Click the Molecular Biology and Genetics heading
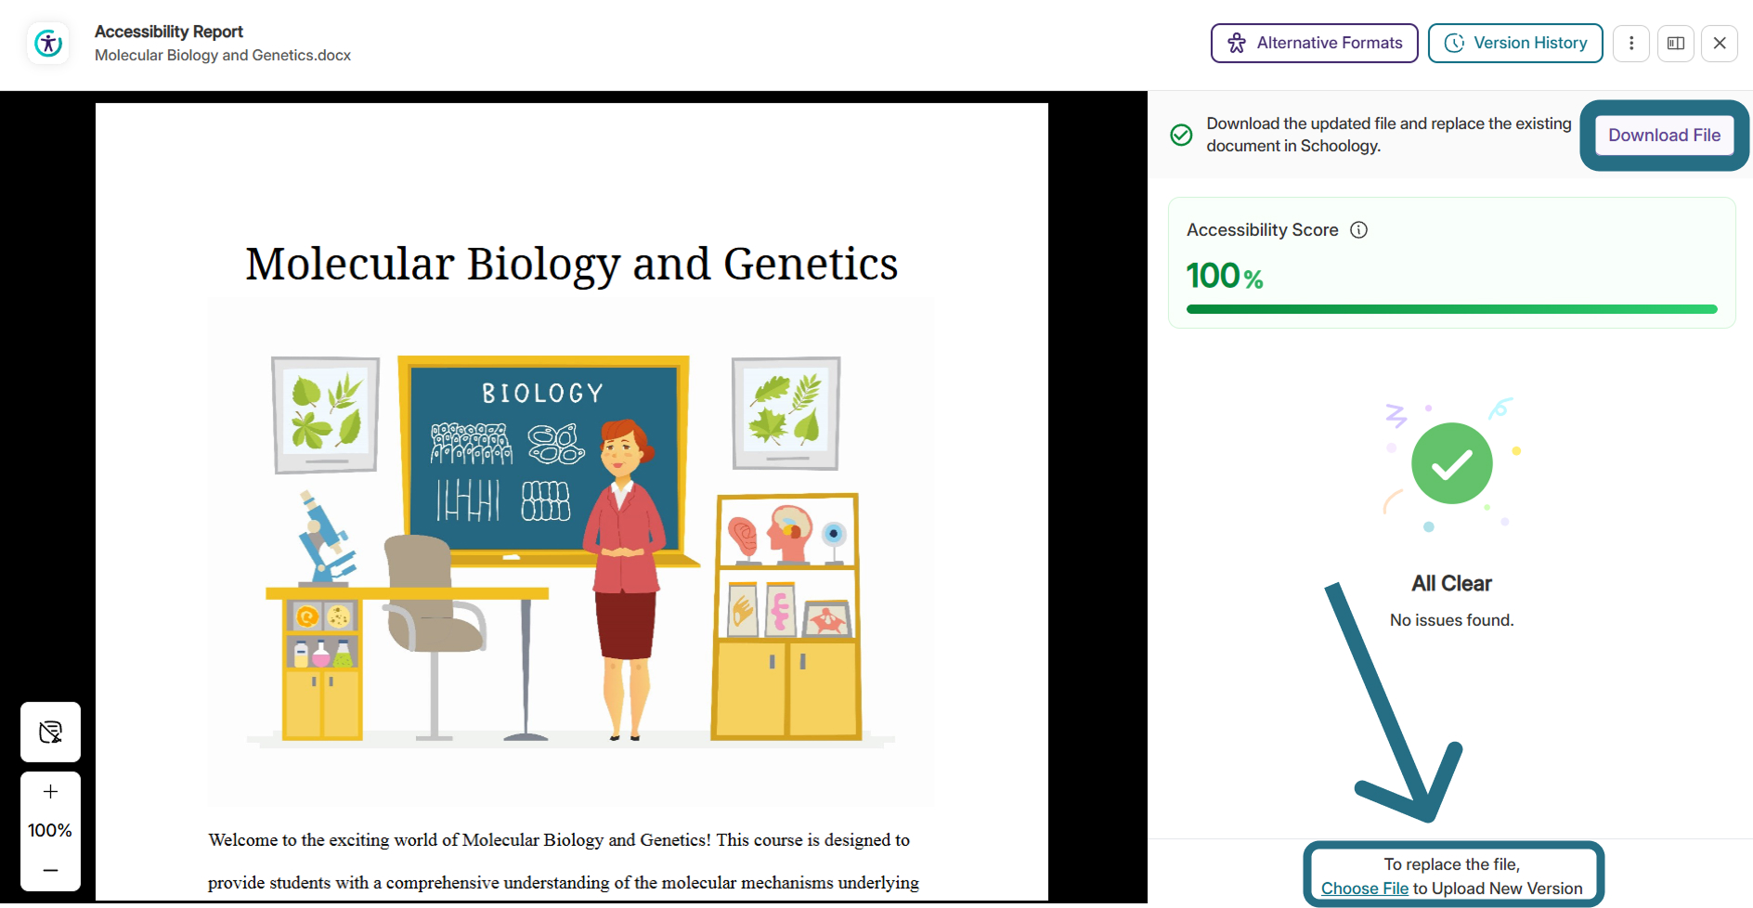Screen dimensions: 1753x908 tap(571, 264)
